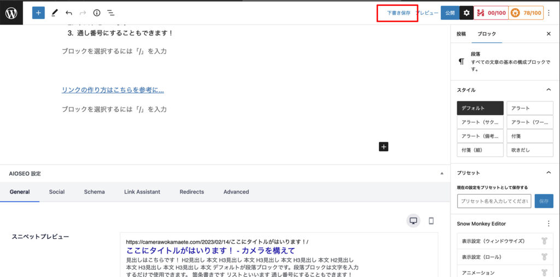Undo the last change
Viewport: 560px width, 277px height.
point(69,13)
